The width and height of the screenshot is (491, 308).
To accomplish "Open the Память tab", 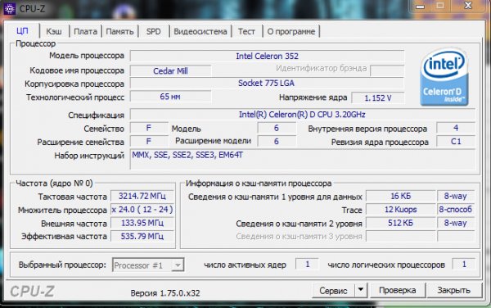I will coord(119,31).
